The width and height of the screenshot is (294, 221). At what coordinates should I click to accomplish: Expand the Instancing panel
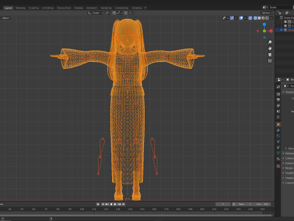284,163
